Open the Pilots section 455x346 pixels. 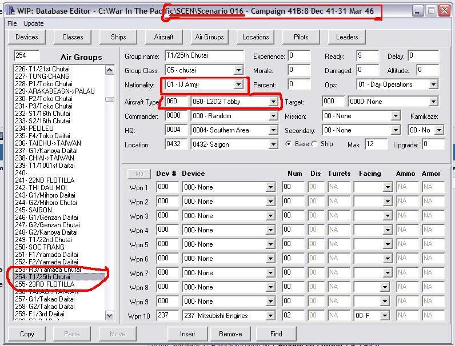pyautogui.click(x=301, y=37)
